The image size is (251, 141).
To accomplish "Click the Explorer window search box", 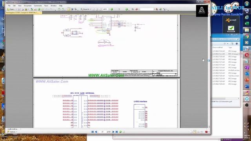I will 226,39.
